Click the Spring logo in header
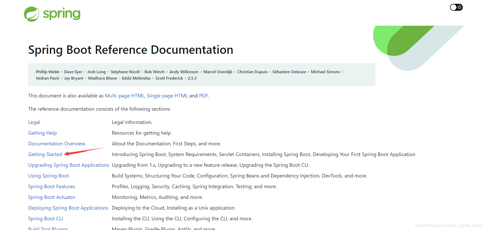 tap(52, 14)
